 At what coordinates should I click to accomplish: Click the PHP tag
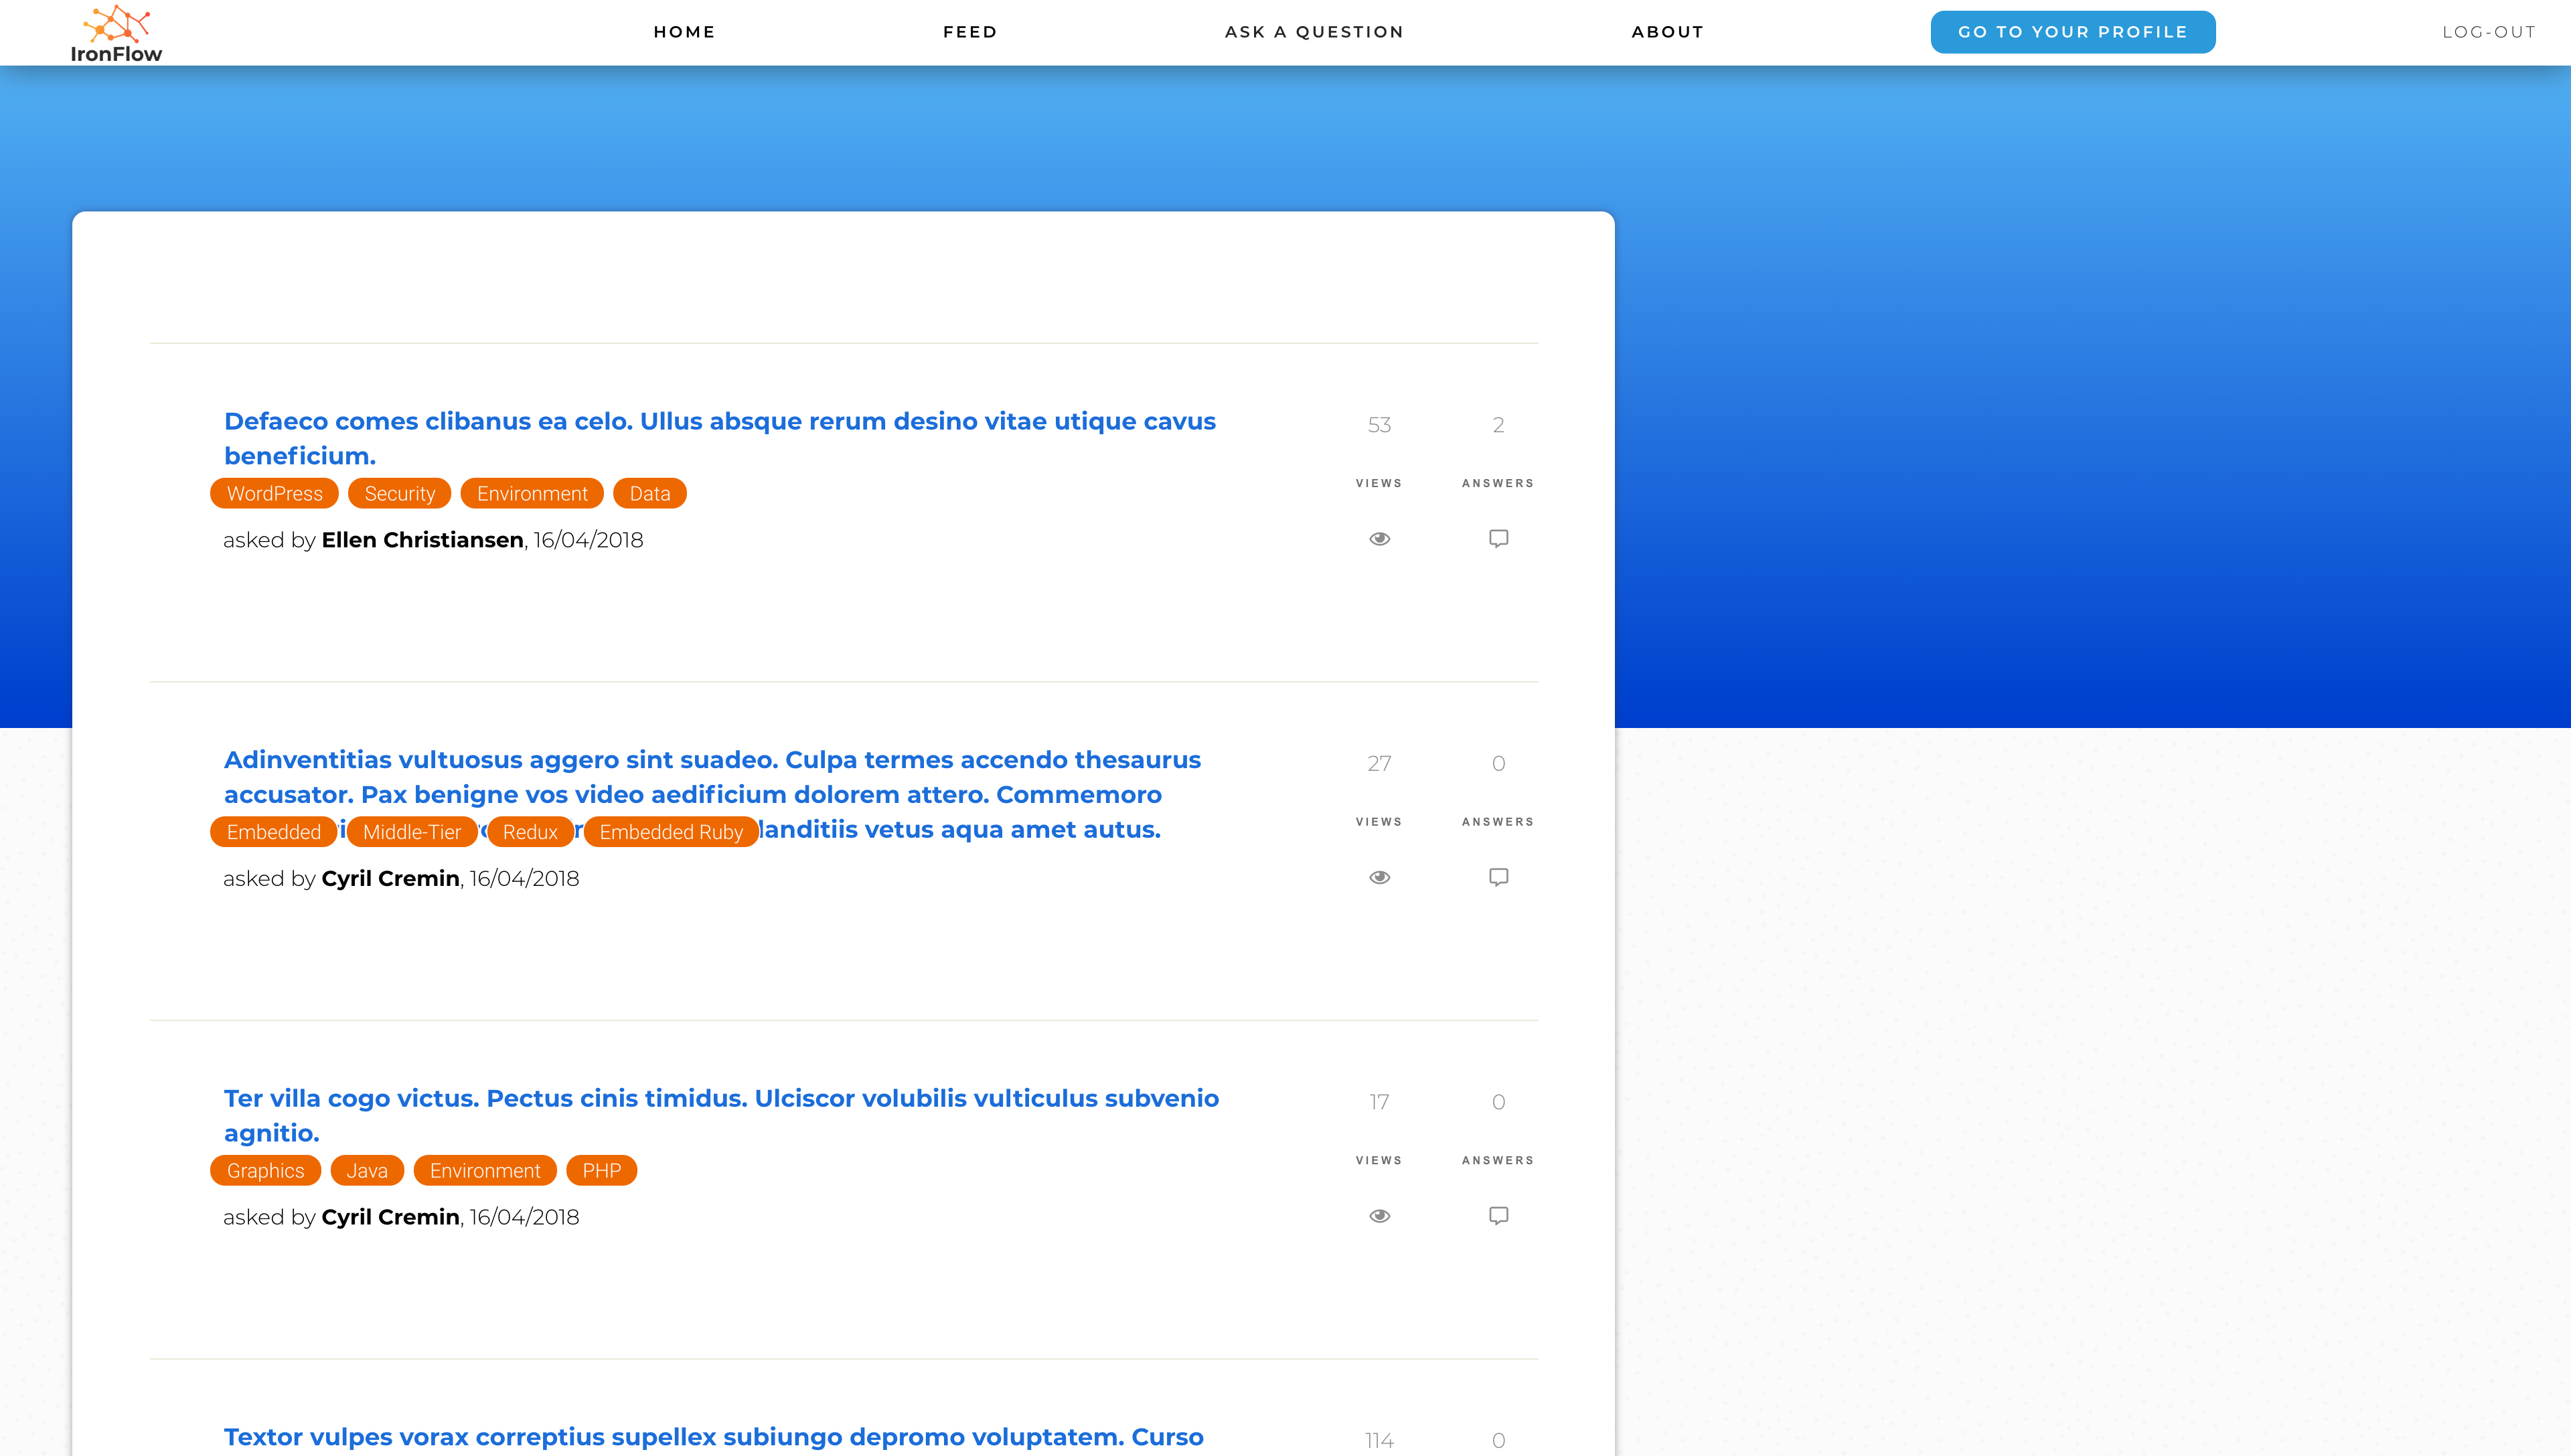tap(601, 1171)
